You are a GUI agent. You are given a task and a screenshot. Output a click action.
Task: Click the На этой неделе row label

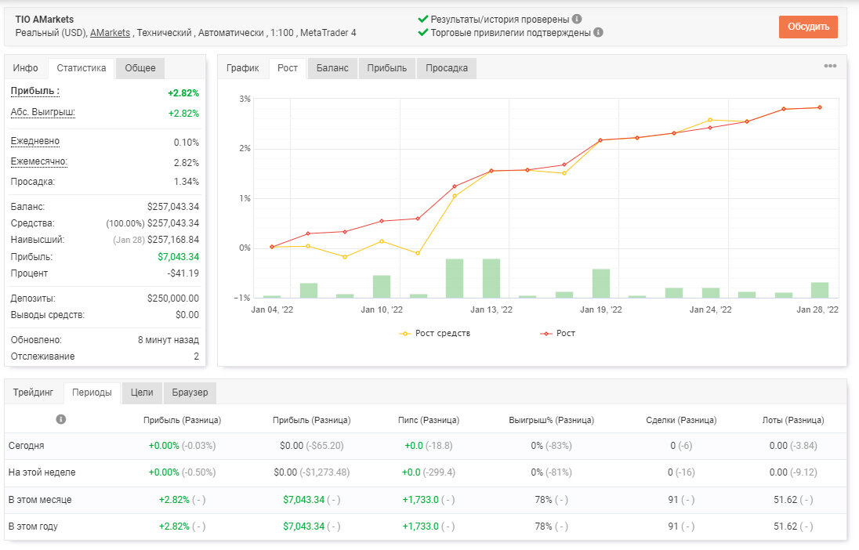(42, 472)
